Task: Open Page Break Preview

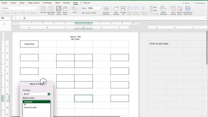Action: [x=51, y=10]
